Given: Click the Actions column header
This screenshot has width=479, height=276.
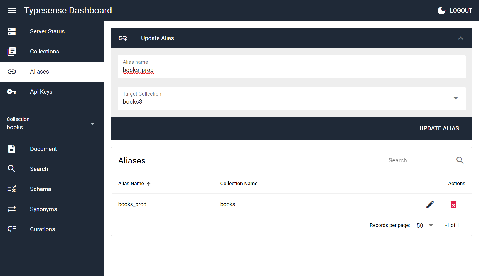Looking at the screenshot, I should [x=456, y=184].
